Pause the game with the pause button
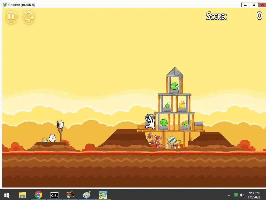266x200 pixels. point(11,16)
